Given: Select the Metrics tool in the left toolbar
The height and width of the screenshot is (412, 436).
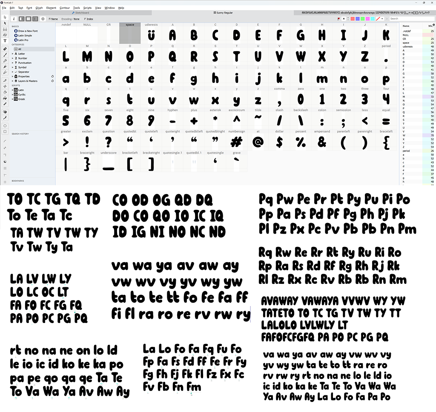Looking at the screenshot, I should (x=5, y=28).
